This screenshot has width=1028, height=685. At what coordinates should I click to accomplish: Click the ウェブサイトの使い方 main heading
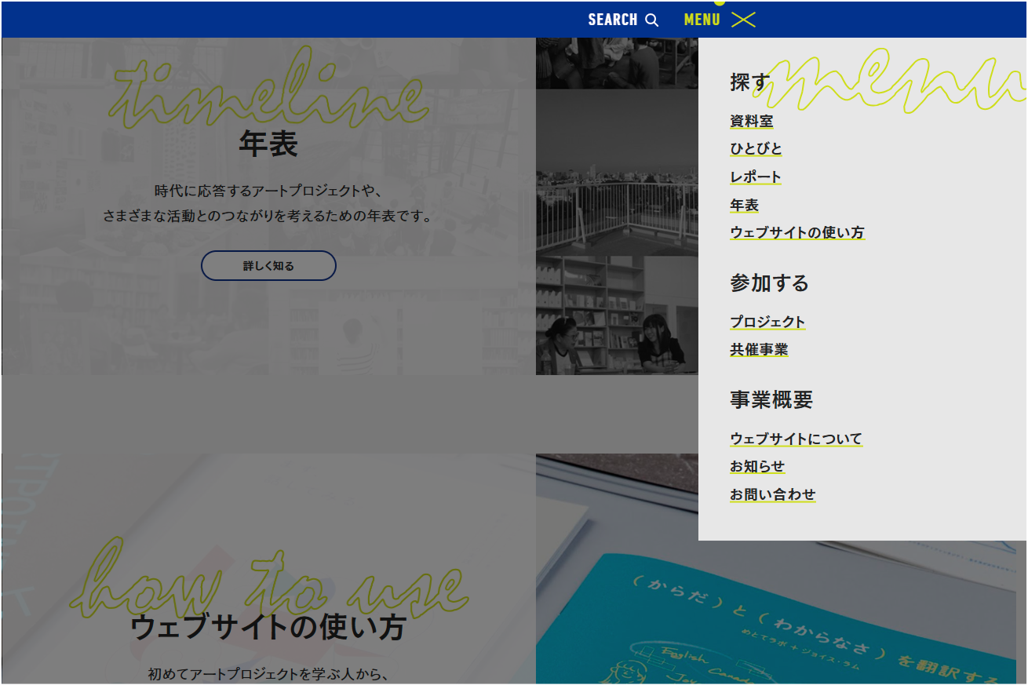(268, 628)
